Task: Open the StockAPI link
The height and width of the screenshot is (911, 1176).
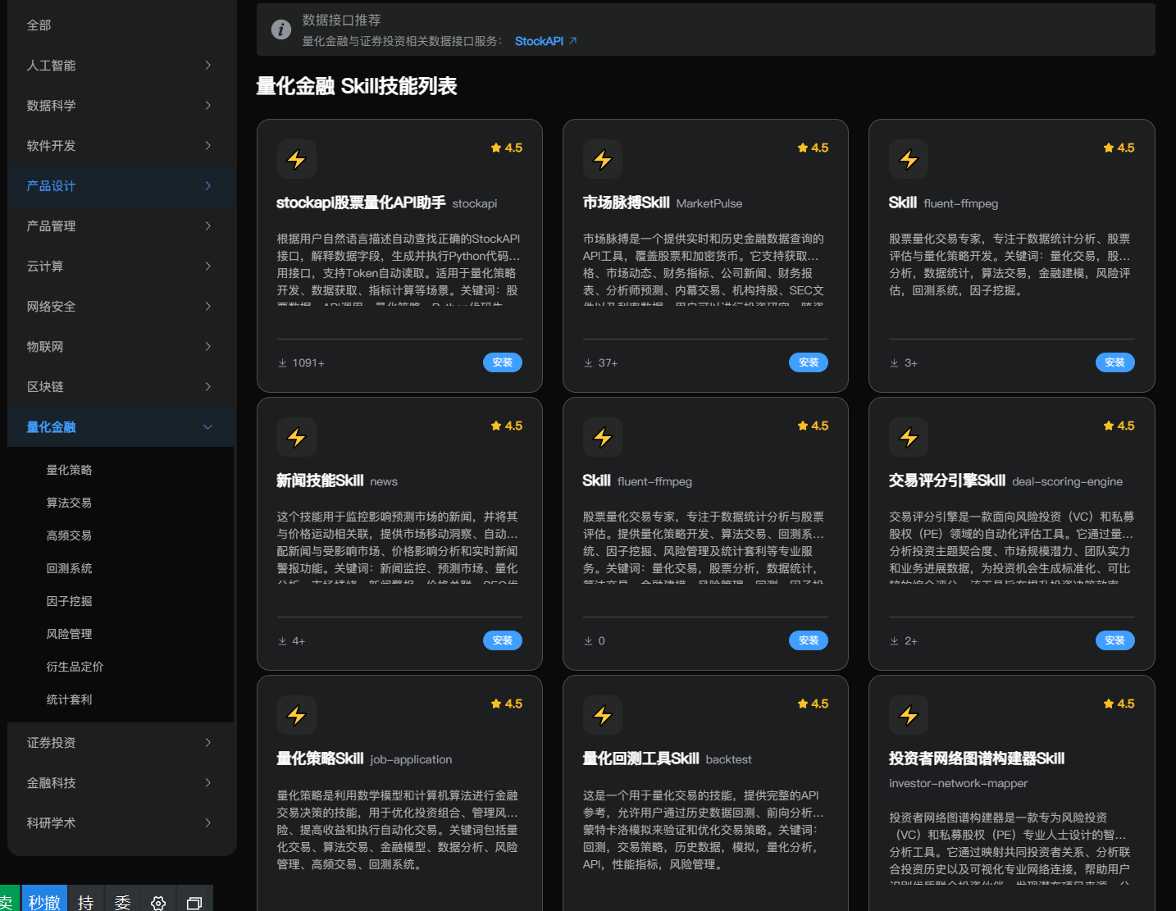Action: pos(540,40)
